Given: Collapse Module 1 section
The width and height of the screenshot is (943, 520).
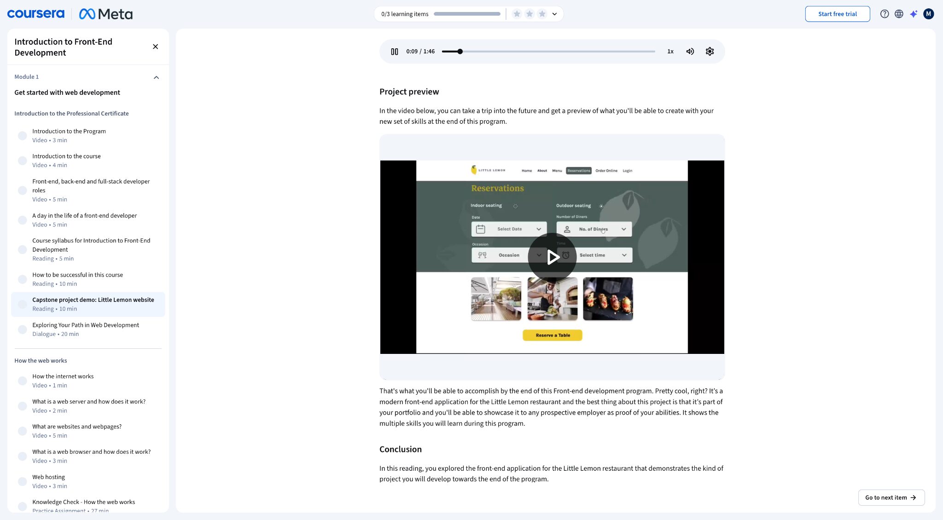Looking at the screenshot, I should coord(156,77).
